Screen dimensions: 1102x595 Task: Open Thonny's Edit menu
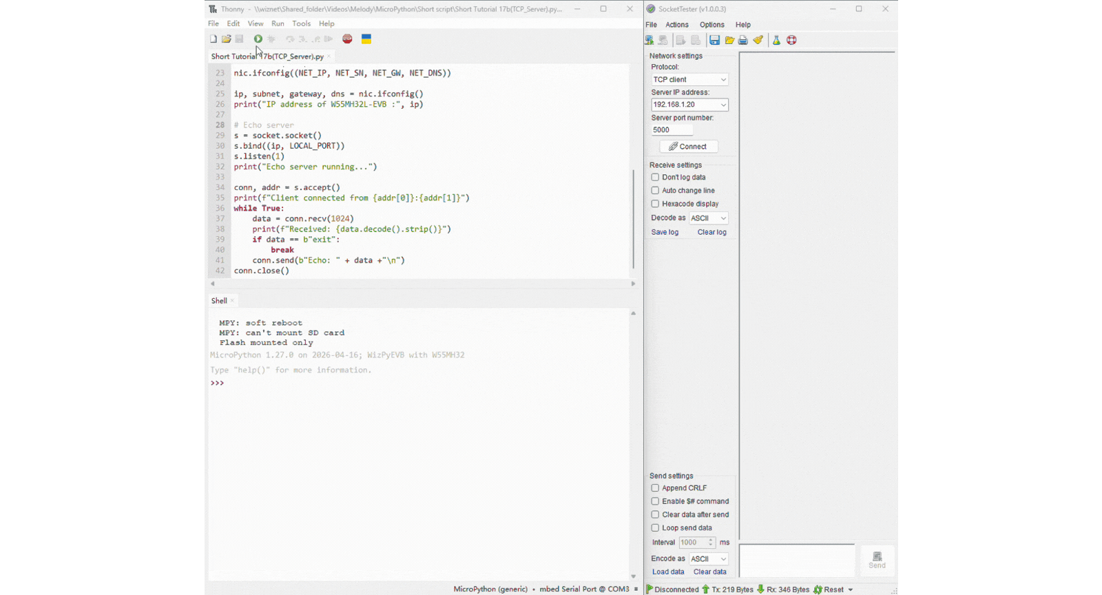click(233, 23)
